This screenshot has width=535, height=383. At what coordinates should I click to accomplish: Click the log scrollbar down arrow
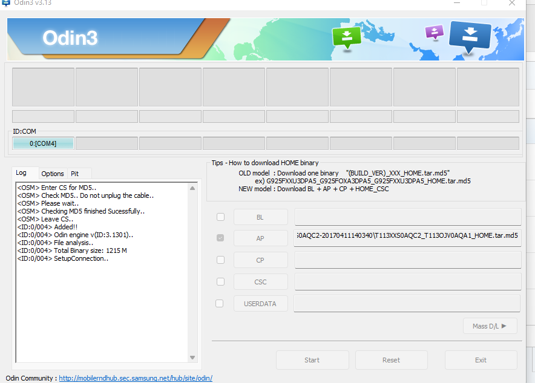pos(192,358)
